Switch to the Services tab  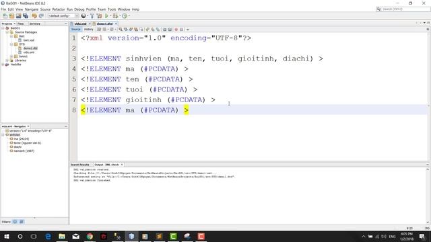coord(35,24)
